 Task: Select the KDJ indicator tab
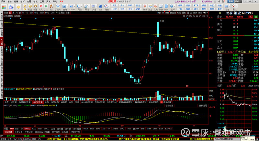tap(34, 129)
